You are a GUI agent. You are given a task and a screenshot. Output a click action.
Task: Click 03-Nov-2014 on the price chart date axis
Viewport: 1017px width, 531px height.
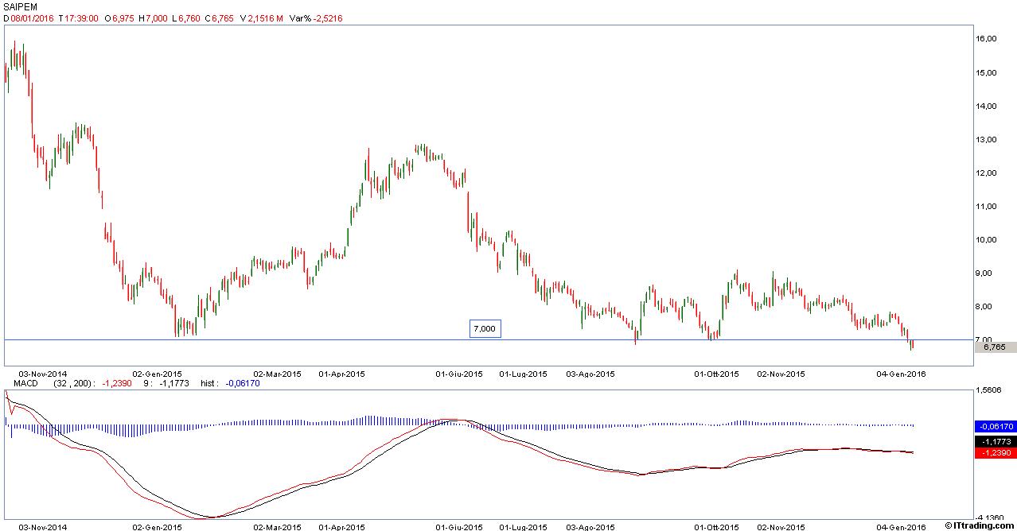[x=42, y=373]
